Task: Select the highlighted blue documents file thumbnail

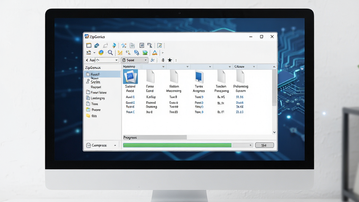Action: [x=130, y=77]
